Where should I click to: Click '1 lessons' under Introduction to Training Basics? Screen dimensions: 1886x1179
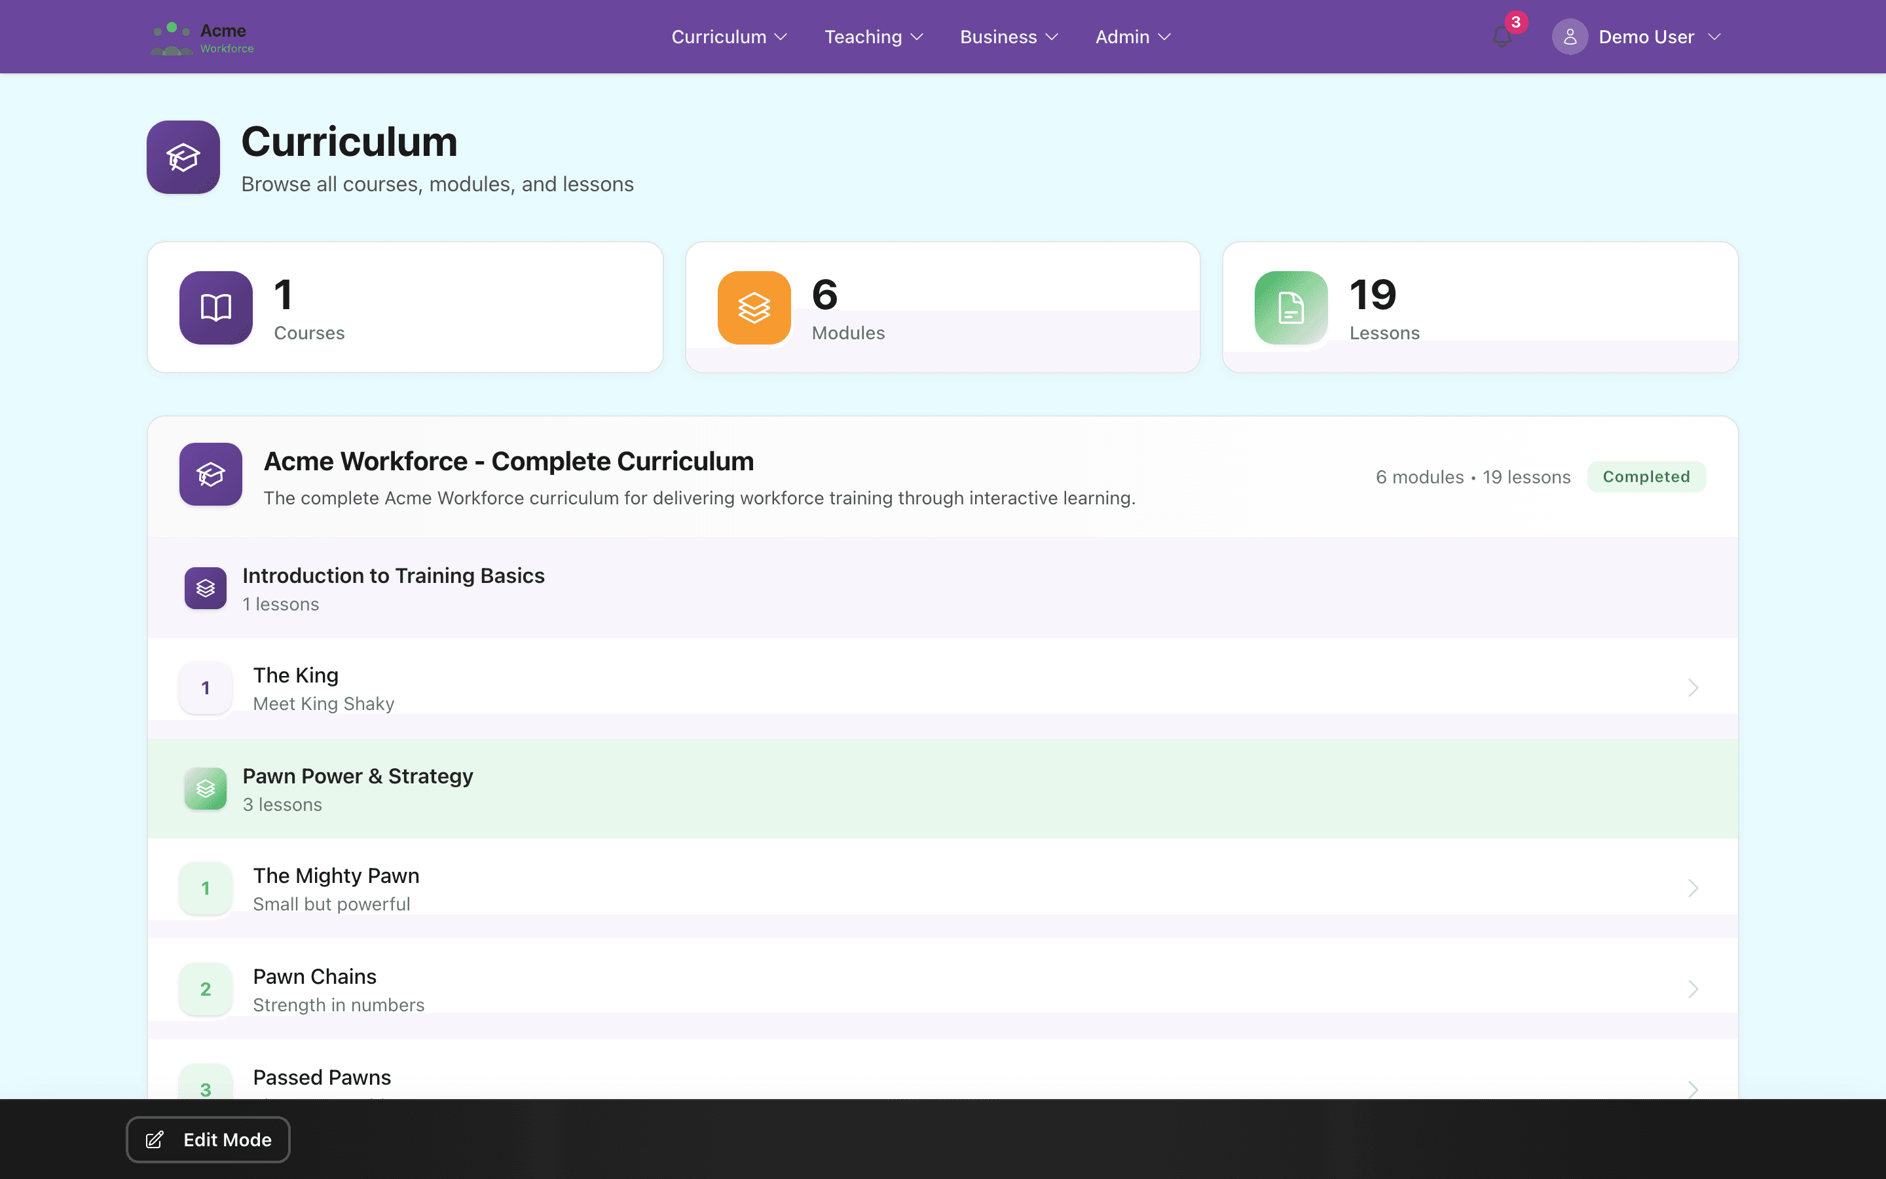point(280,605)
